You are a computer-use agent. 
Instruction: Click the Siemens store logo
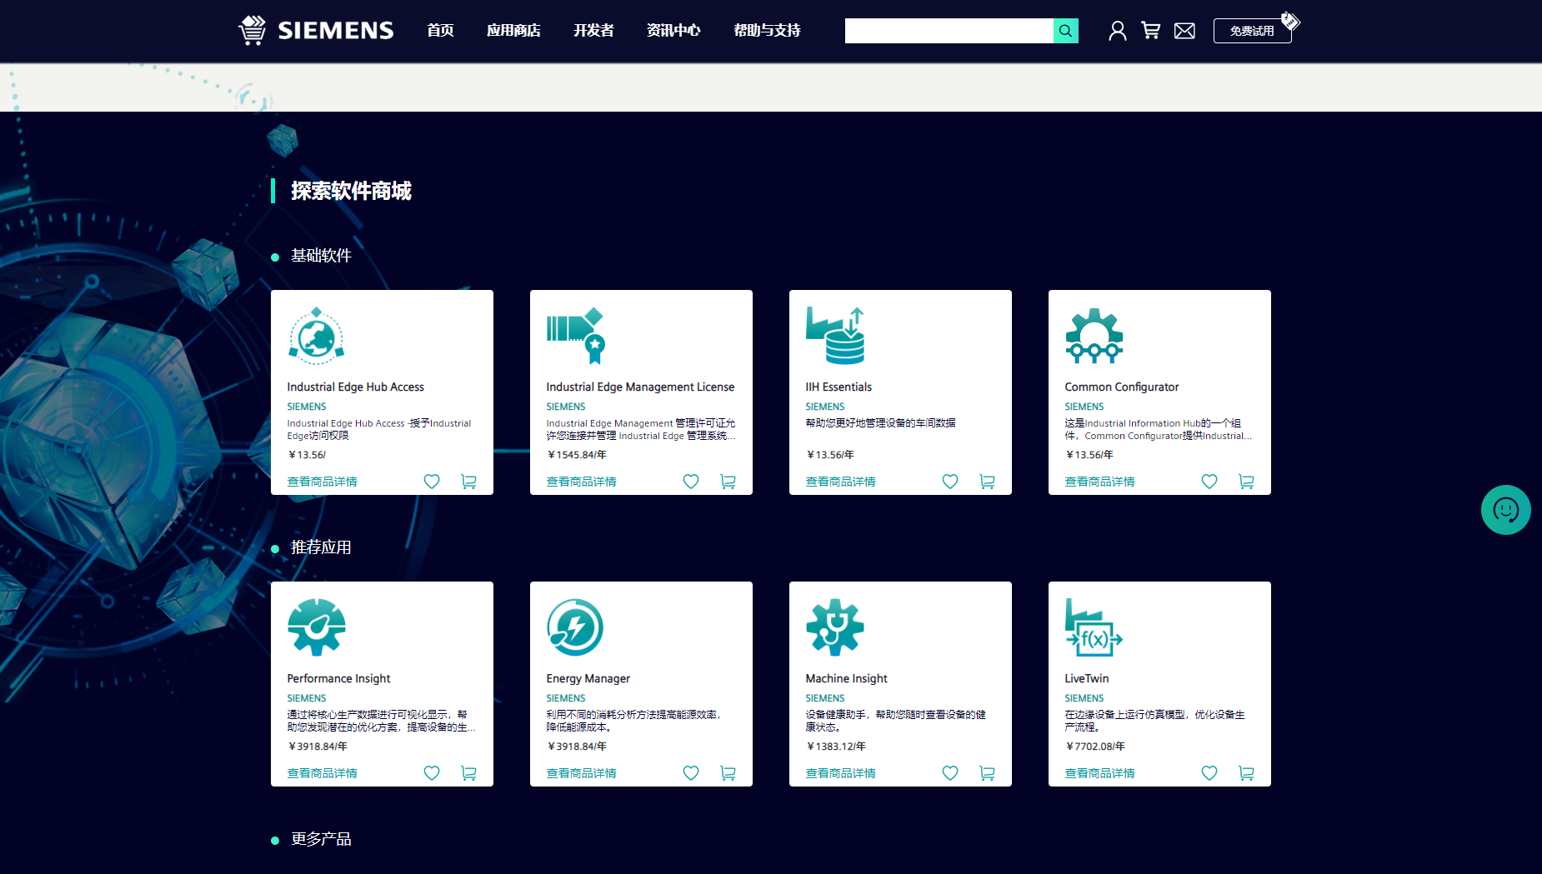pyautogui.click(x=315, y=30)
